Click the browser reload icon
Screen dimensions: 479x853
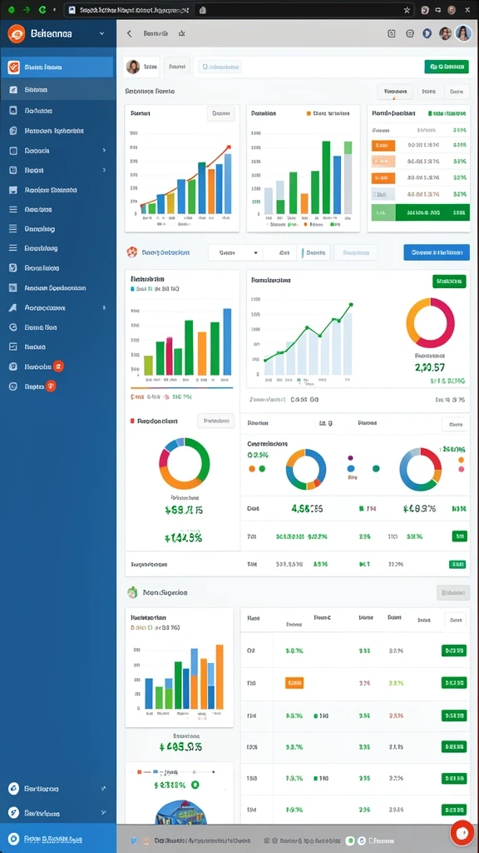42,10
